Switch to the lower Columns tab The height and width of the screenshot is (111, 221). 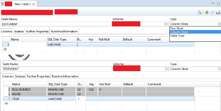(8, 76)
